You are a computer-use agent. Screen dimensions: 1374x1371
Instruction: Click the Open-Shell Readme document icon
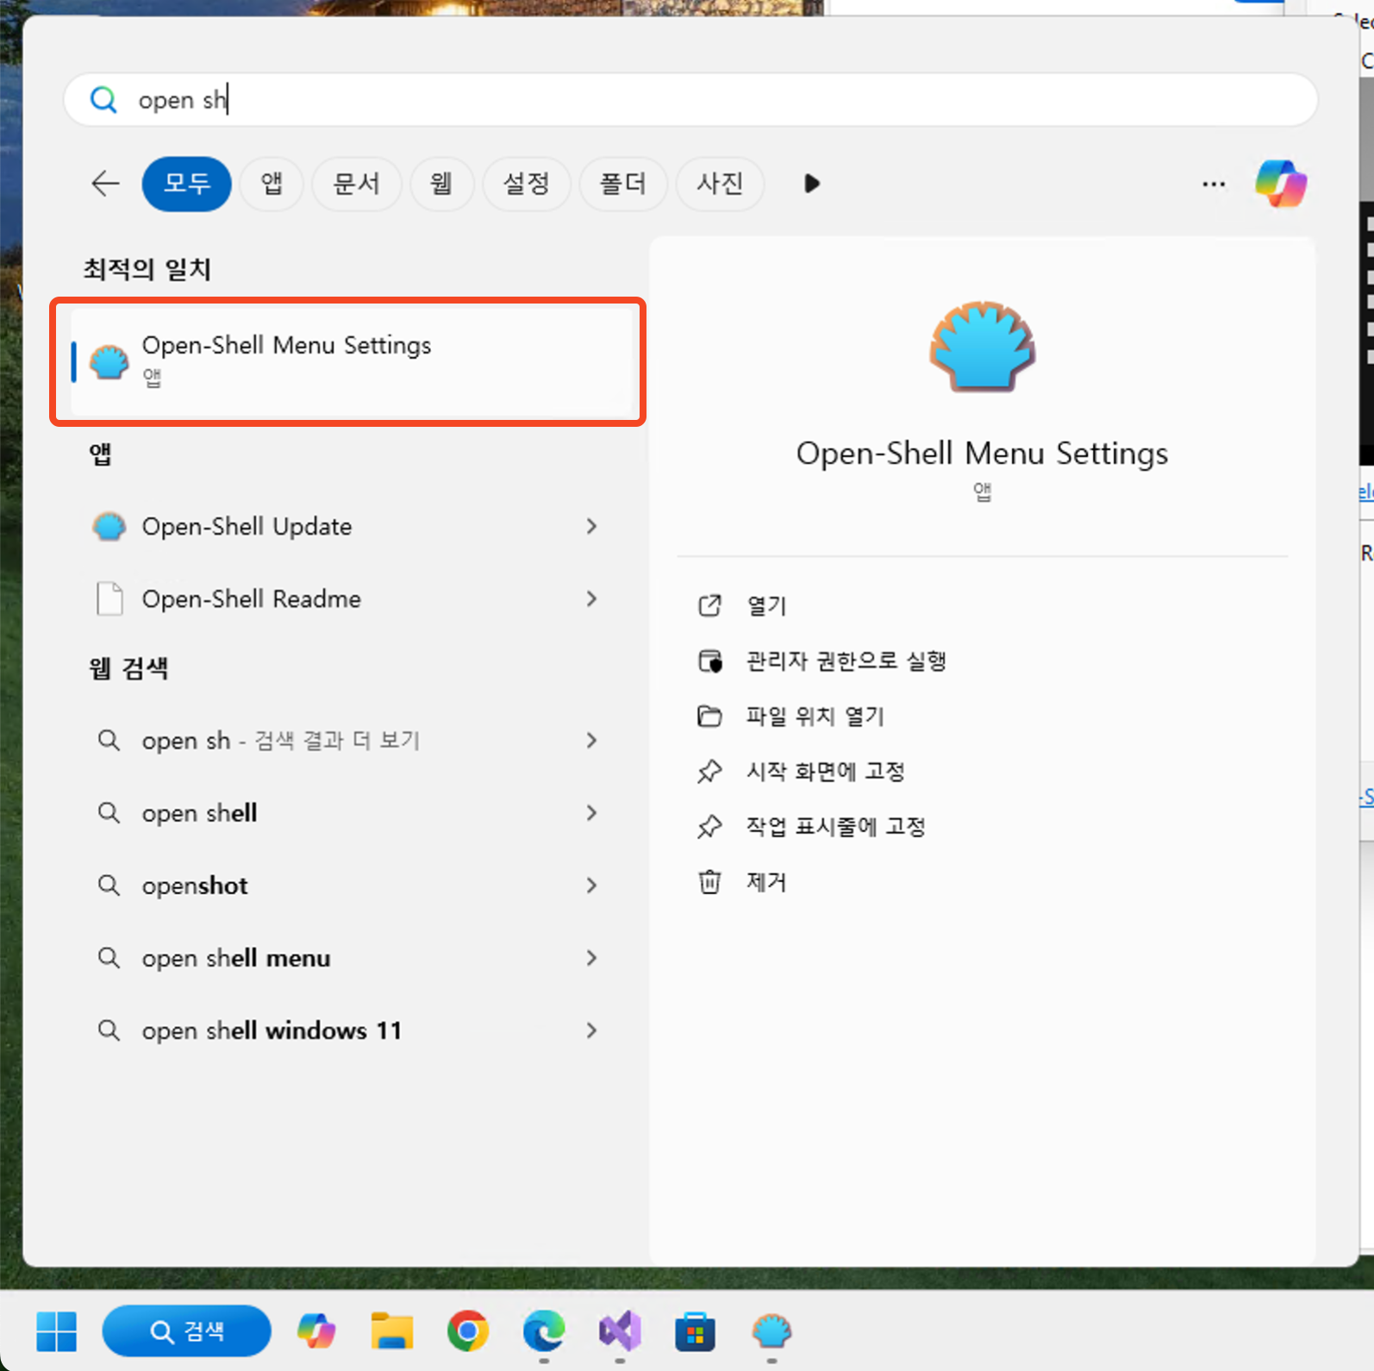(x=109, y=598)
